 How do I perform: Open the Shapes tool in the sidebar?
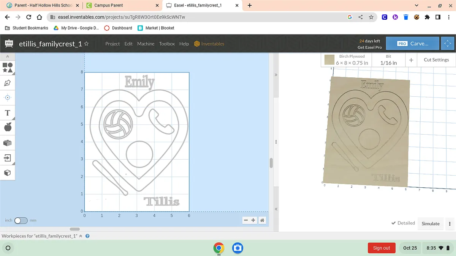pyautogui.click(x=8, y=68)
